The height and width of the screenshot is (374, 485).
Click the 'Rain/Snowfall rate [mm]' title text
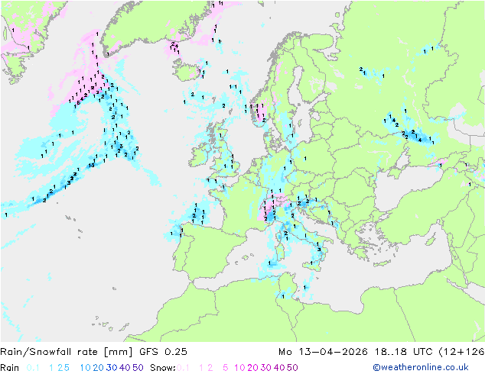click(67, 352)
